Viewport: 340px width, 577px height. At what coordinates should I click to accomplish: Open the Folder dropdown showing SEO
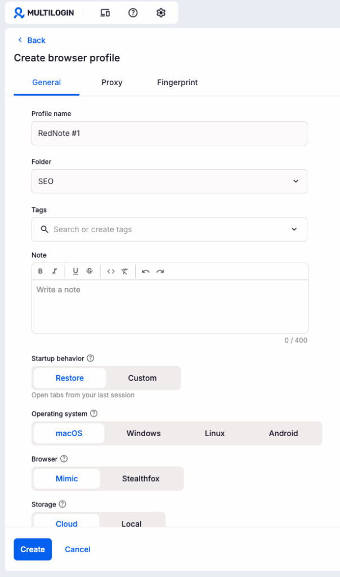point(169,181)
